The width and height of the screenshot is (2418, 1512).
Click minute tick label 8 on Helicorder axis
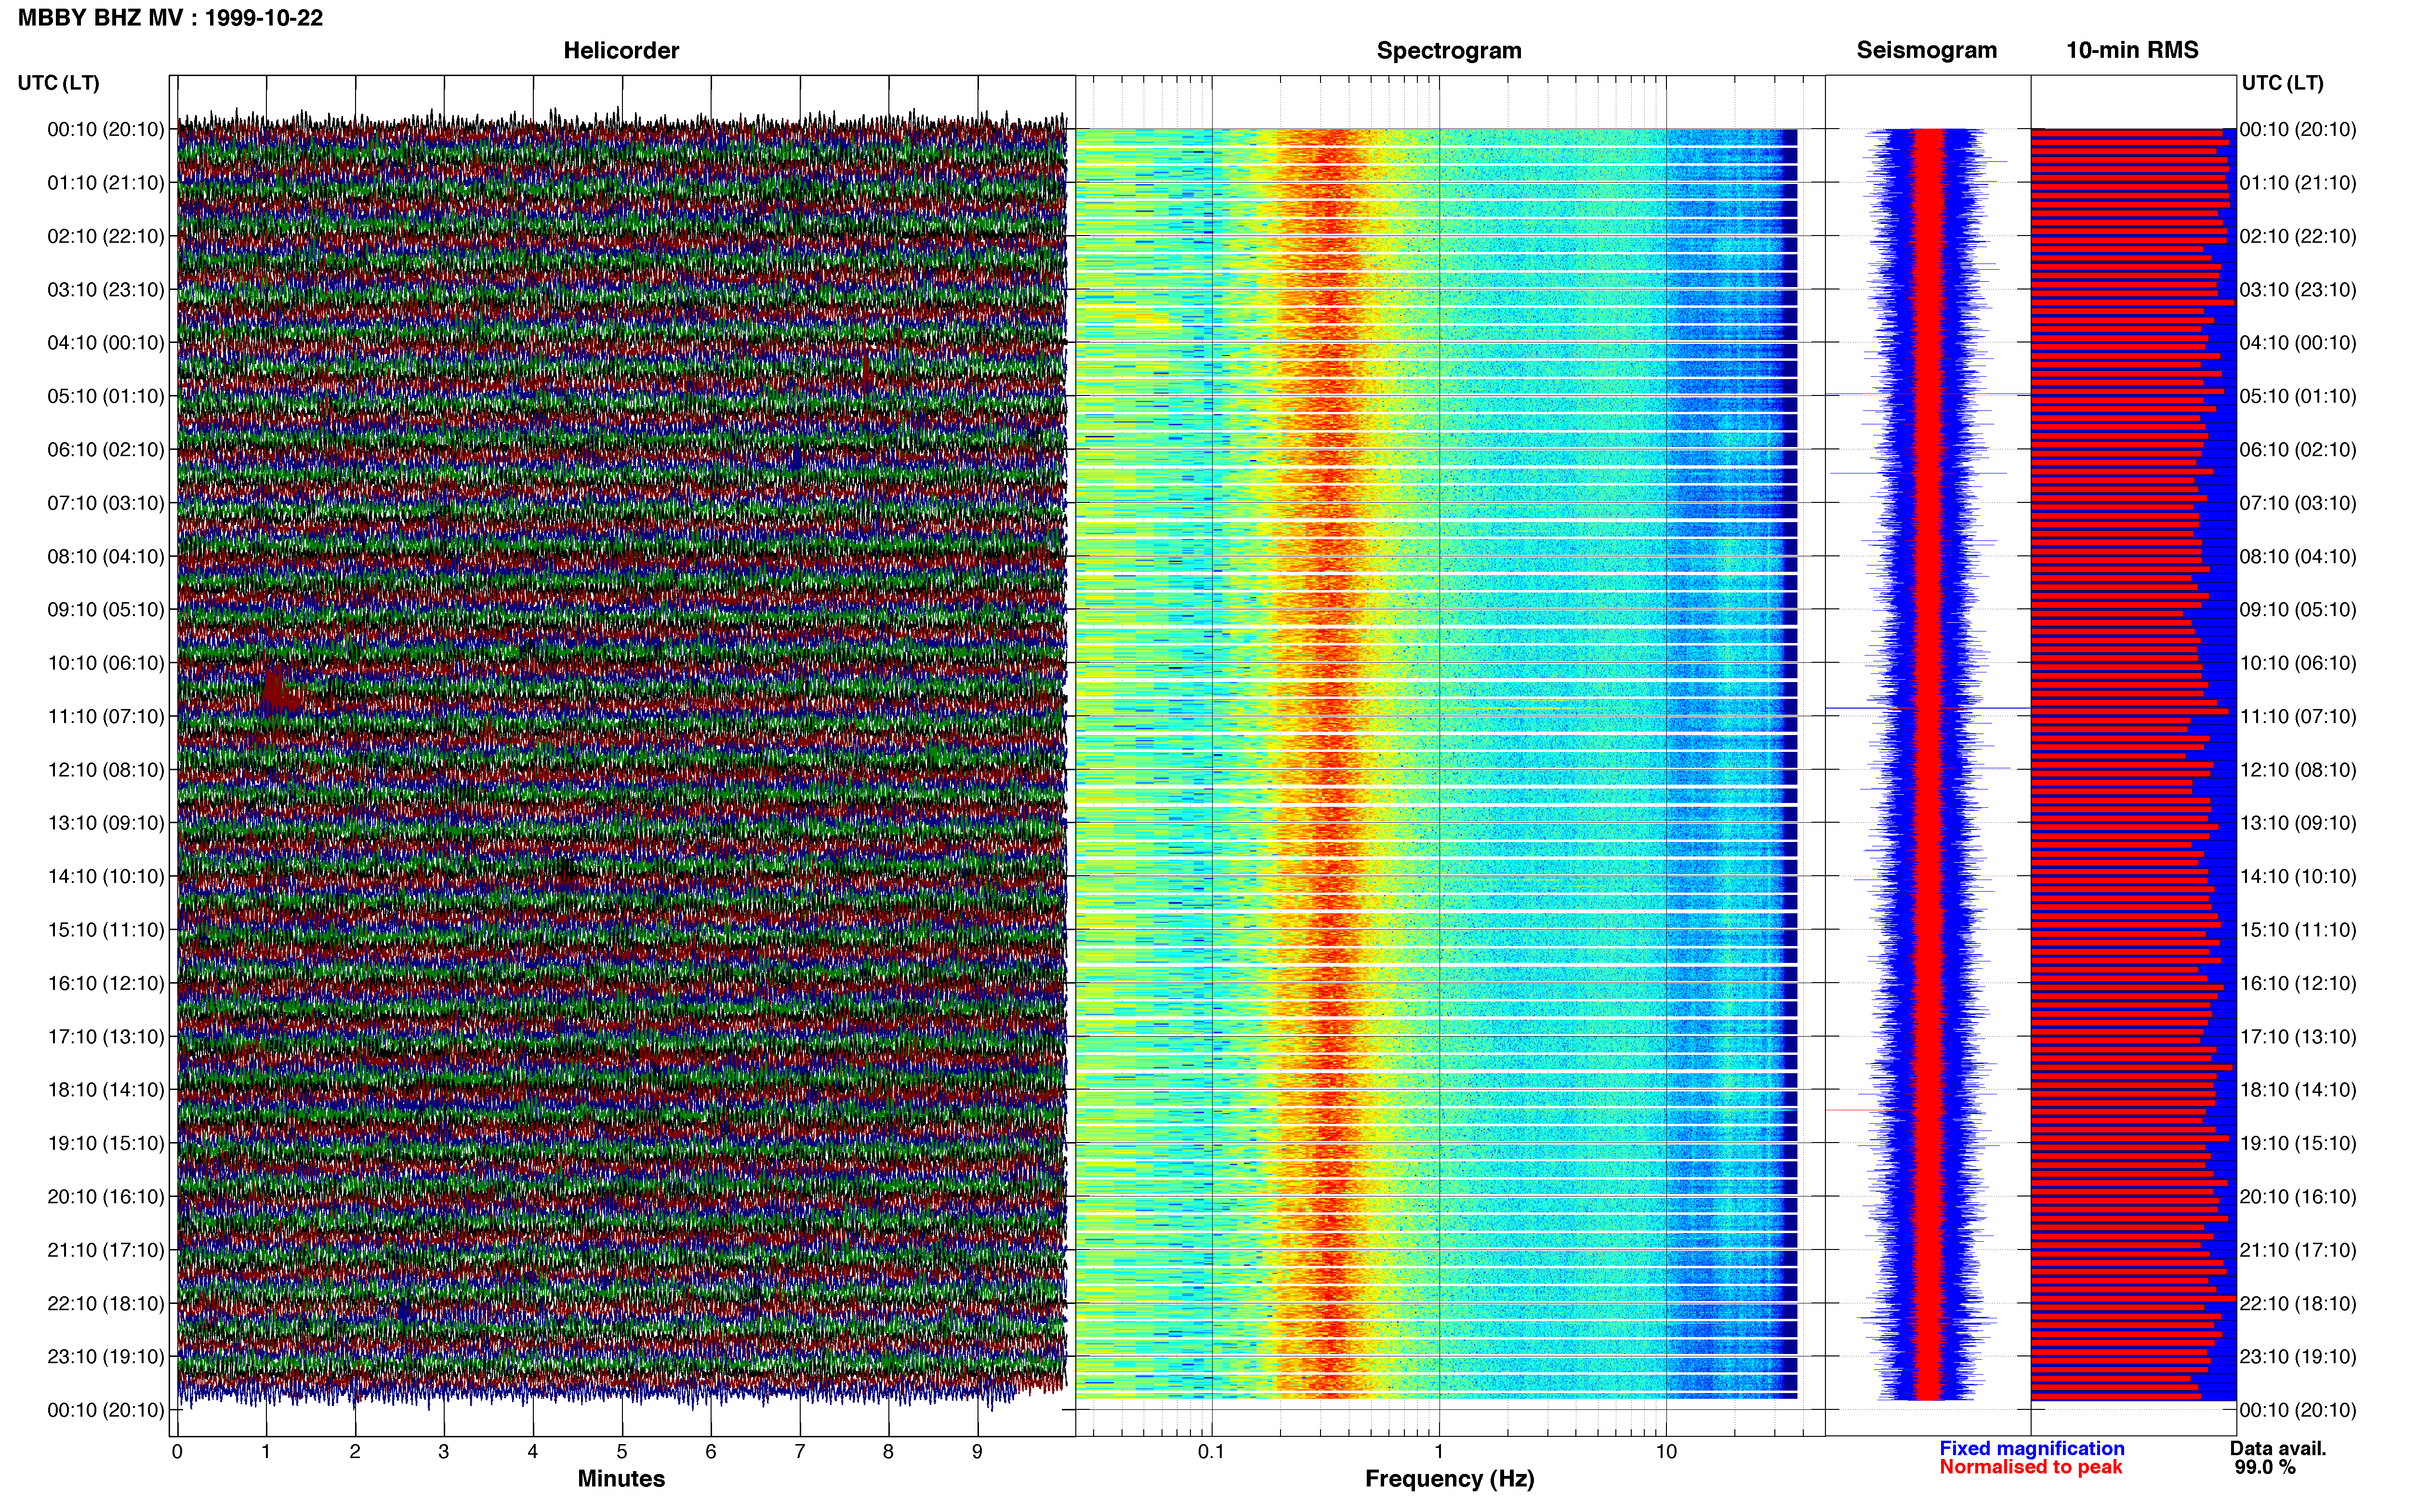pos(888,1452)
